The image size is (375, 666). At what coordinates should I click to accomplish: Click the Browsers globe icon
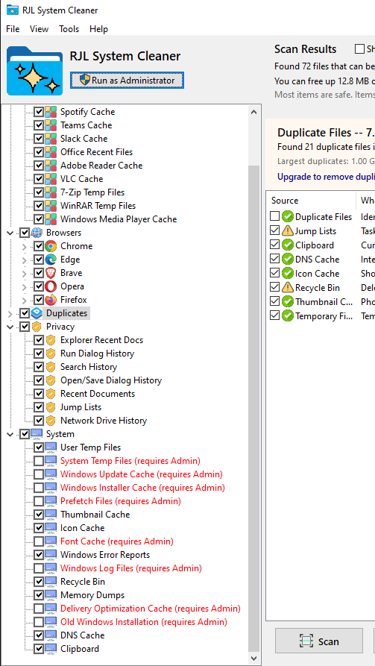click(x=37, y=233)
